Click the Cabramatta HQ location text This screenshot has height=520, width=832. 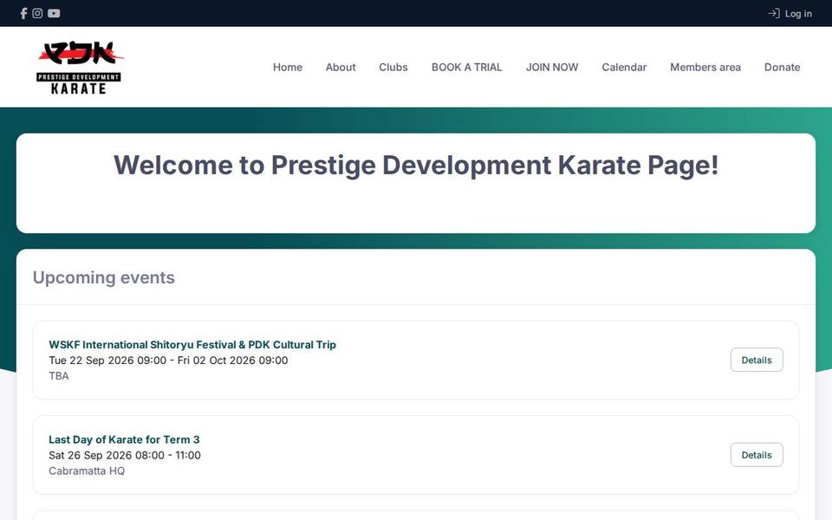[87, 471]
